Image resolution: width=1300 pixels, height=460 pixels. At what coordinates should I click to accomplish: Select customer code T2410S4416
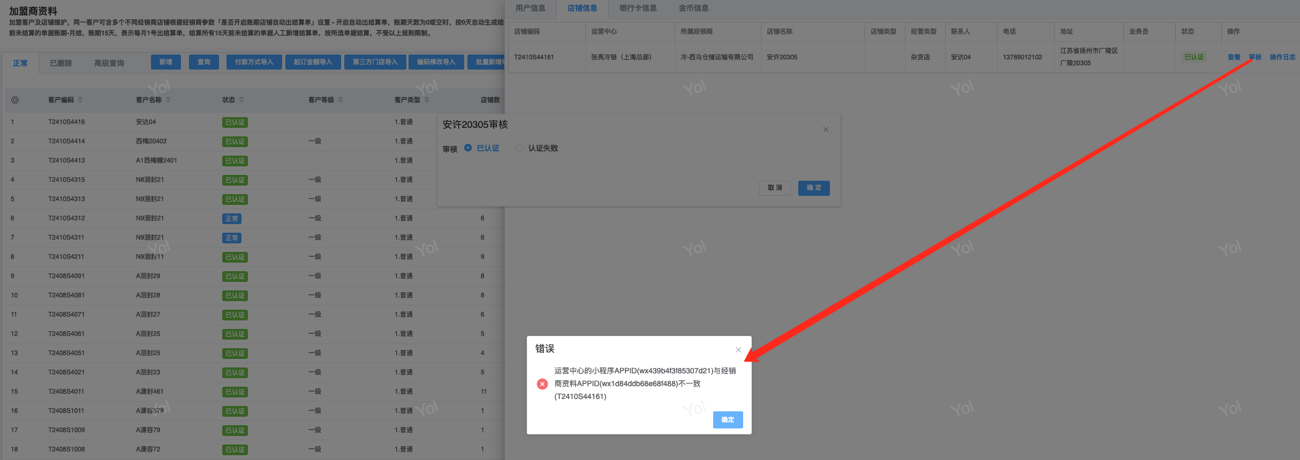66,122
